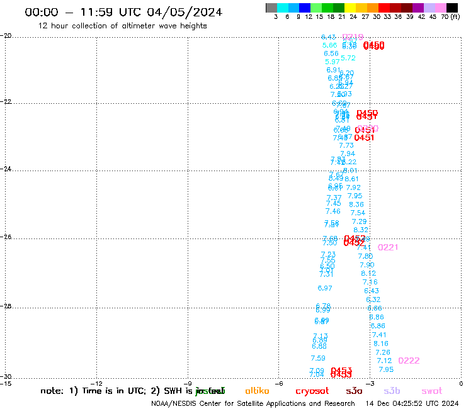Click the '6.56' wave height value

click(x=331, y=53)
